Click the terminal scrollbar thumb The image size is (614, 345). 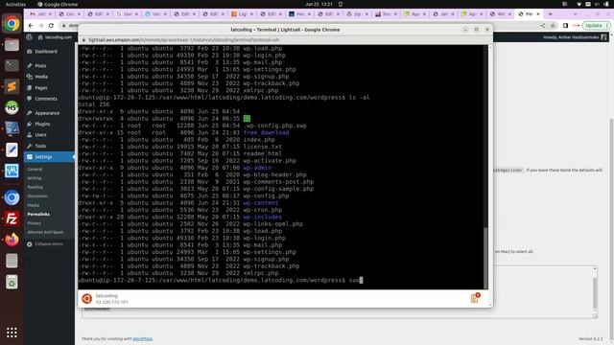pyautogui.click(x=486, y=258)
